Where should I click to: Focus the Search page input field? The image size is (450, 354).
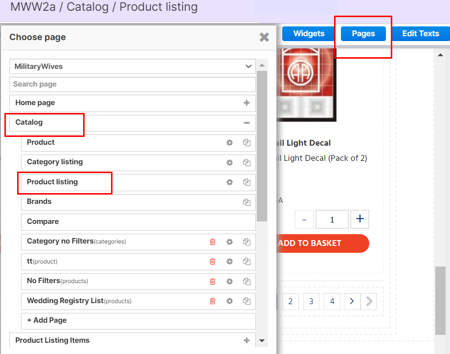click(132, 84)
